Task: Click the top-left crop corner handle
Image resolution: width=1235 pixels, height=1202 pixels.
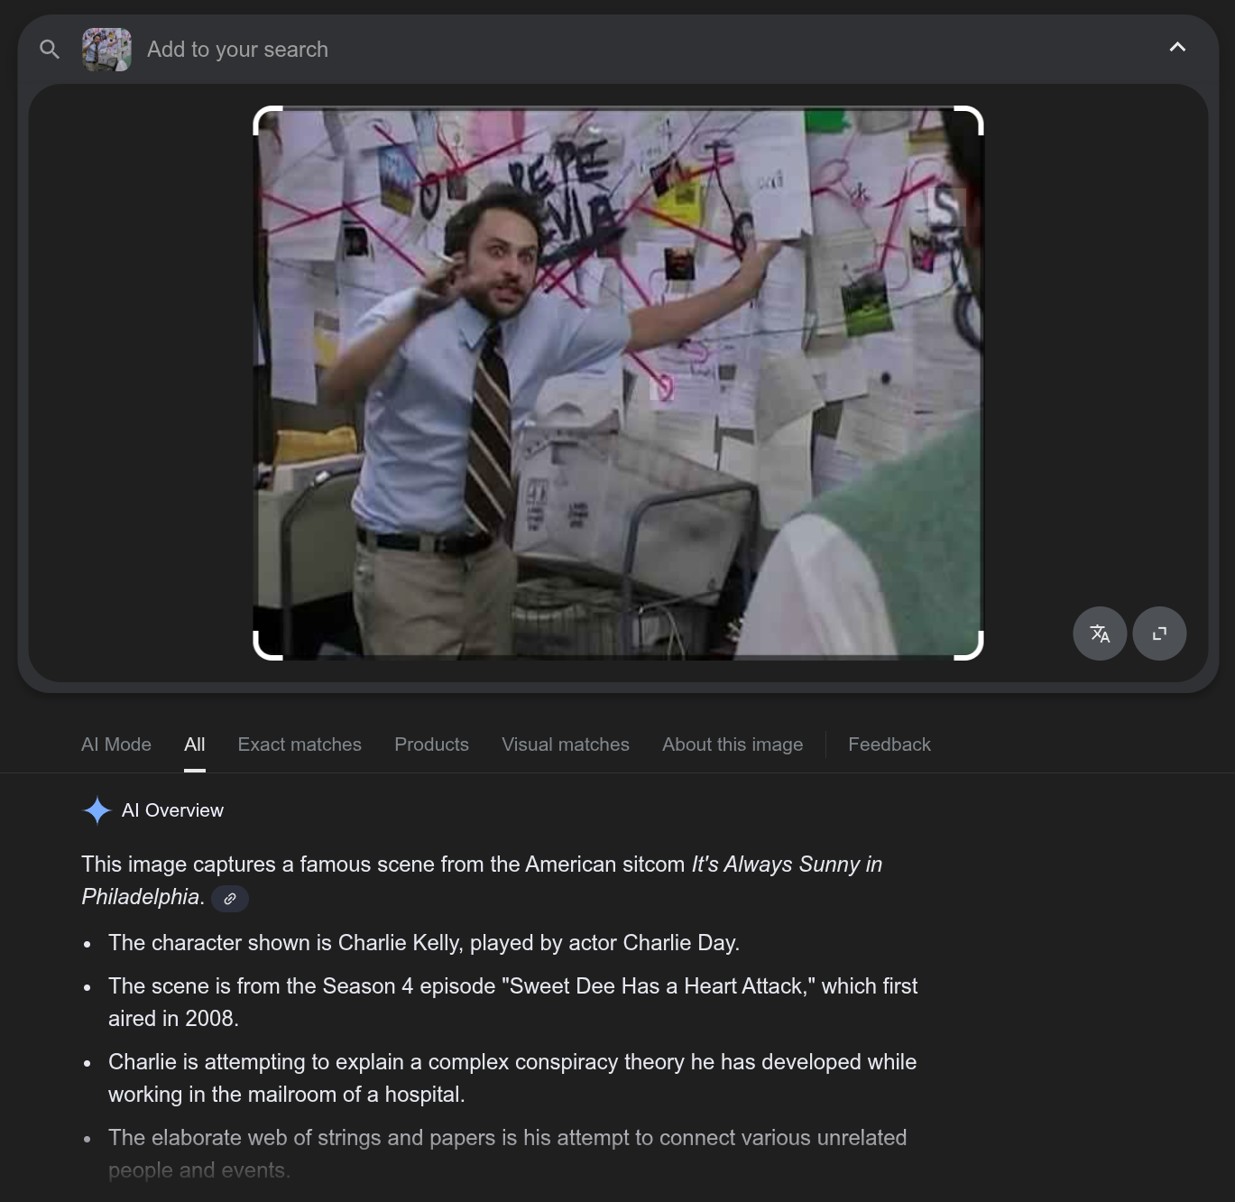Action: pos(268,121)
